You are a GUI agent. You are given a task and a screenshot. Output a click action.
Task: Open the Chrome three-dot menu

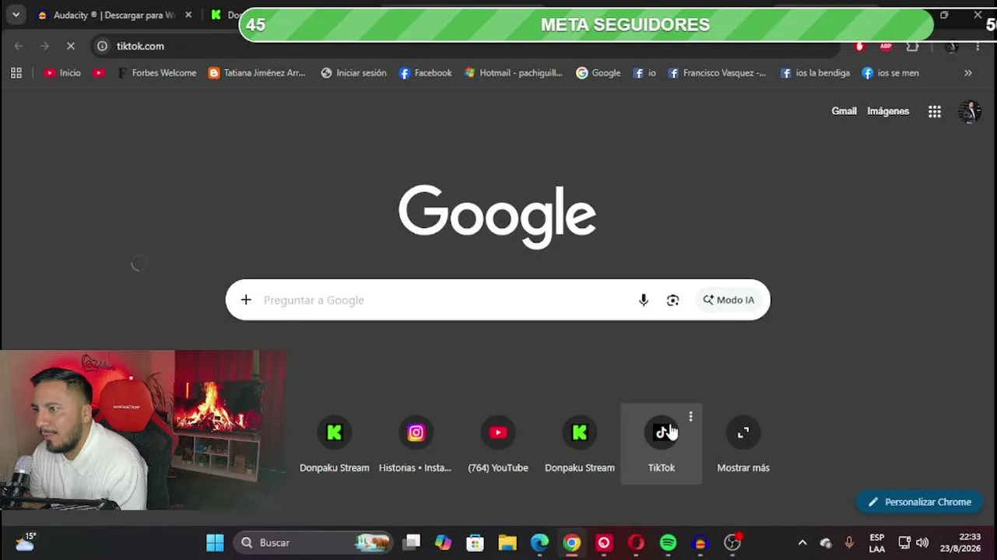978,46
